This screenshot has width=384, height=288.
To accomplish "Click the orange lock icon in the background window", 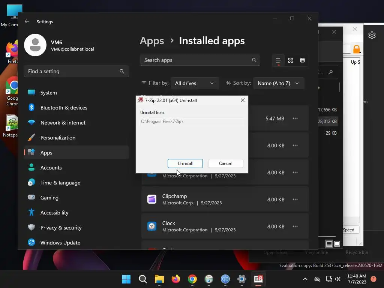I will [x=357, y=49].
